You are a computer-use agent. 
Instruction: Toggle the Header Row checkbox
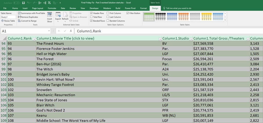pos(91,13)
